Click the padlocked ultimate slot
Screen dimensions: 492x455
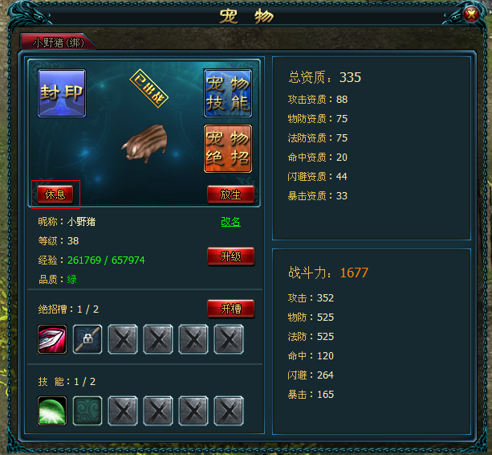[87, 339]
